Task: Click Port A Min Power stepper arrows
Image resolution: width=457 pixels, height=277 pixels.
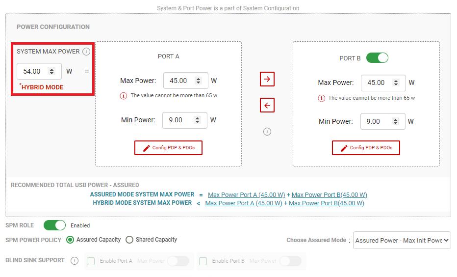Action: 198,120
